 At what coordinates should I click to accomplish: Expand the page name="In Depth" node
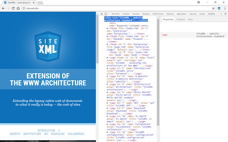pos(108,116)
